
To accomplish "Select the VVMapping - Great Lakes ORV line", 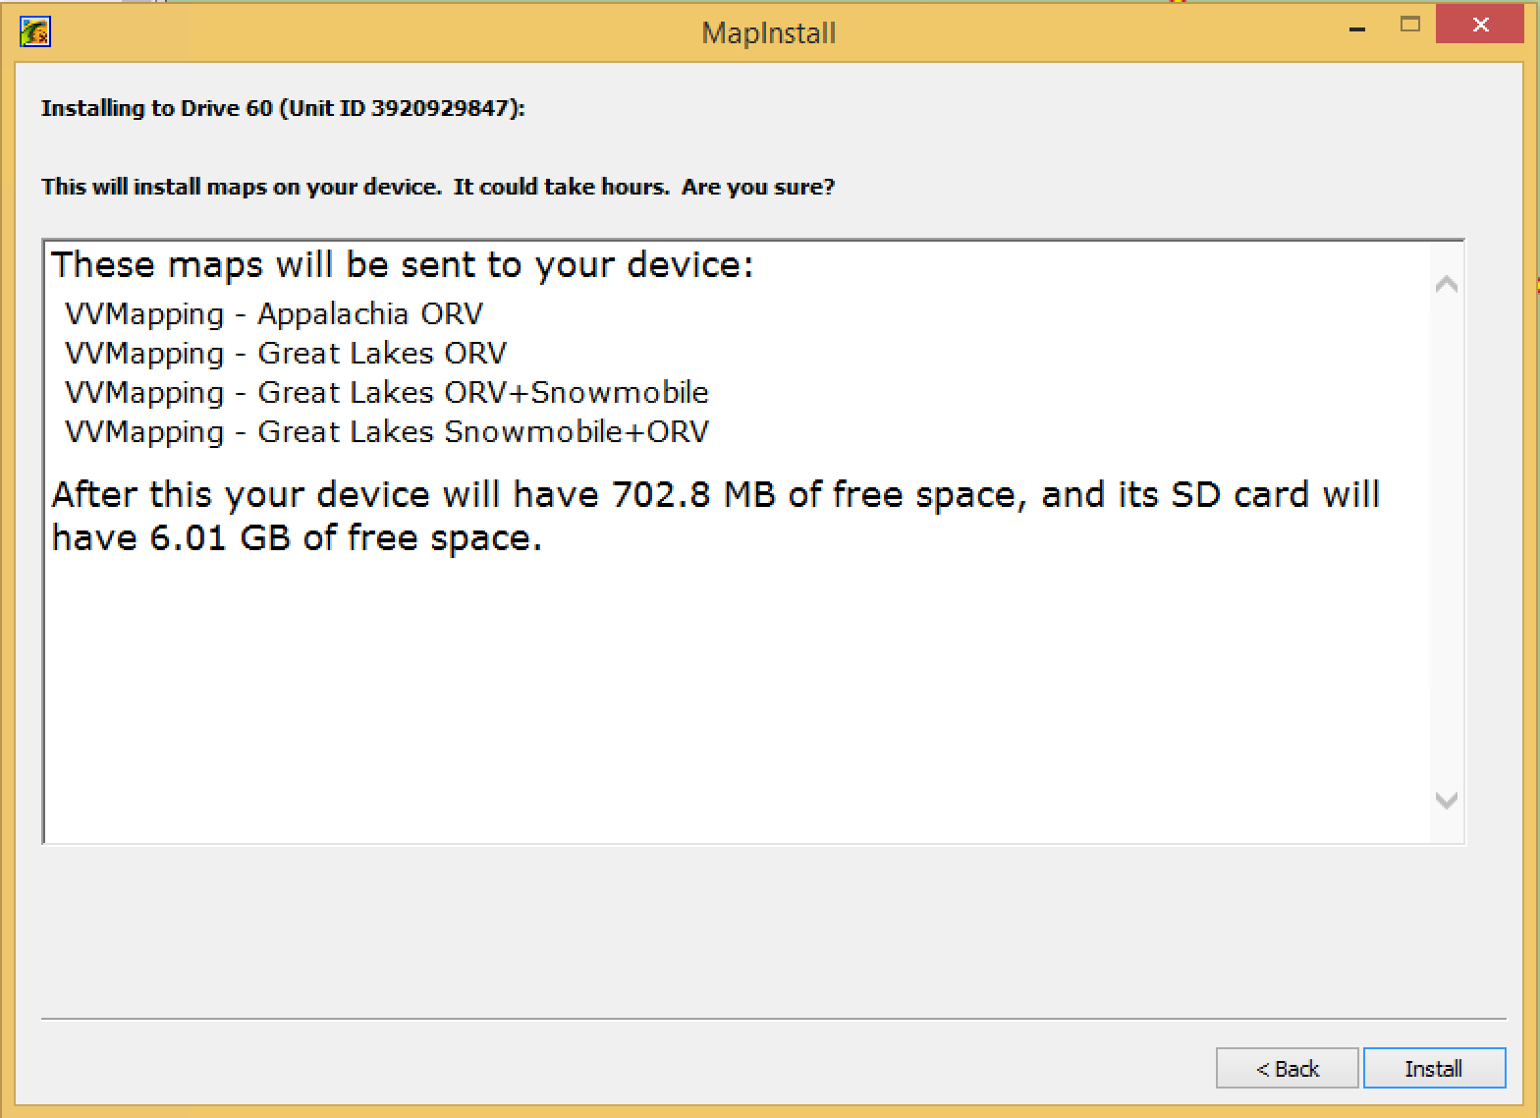I will click(x=286, y=354).
